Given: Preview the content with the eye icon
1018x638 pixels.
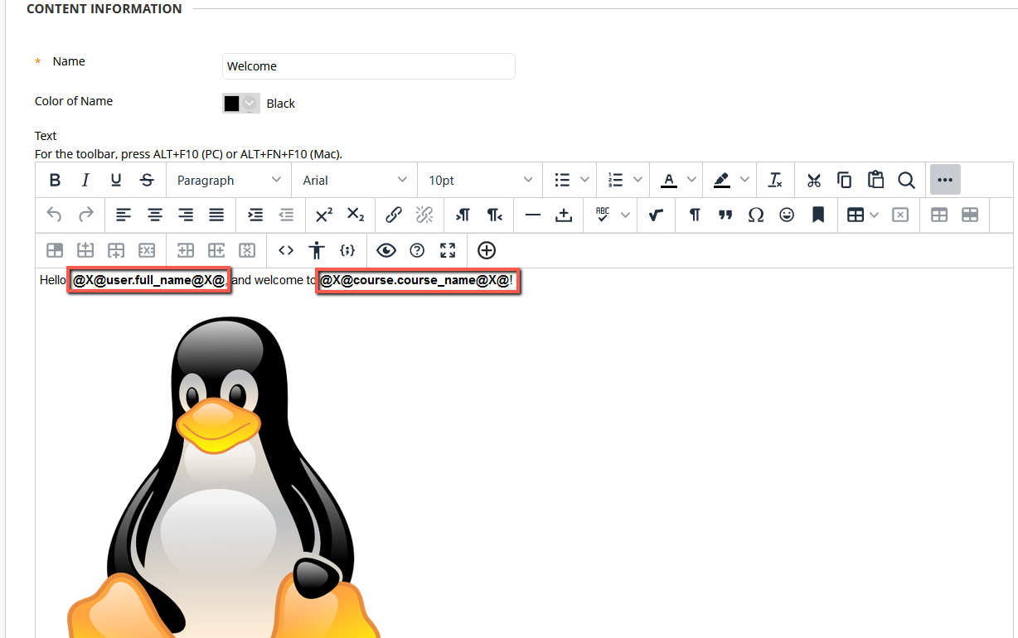Looking at the screenshot, I should click(x=386, y=249).
